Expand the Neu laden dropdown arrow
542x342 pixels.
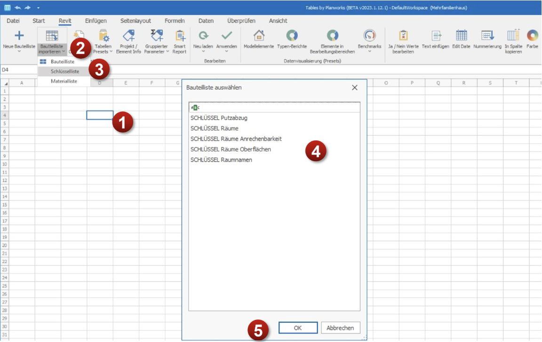click(203, 51)
